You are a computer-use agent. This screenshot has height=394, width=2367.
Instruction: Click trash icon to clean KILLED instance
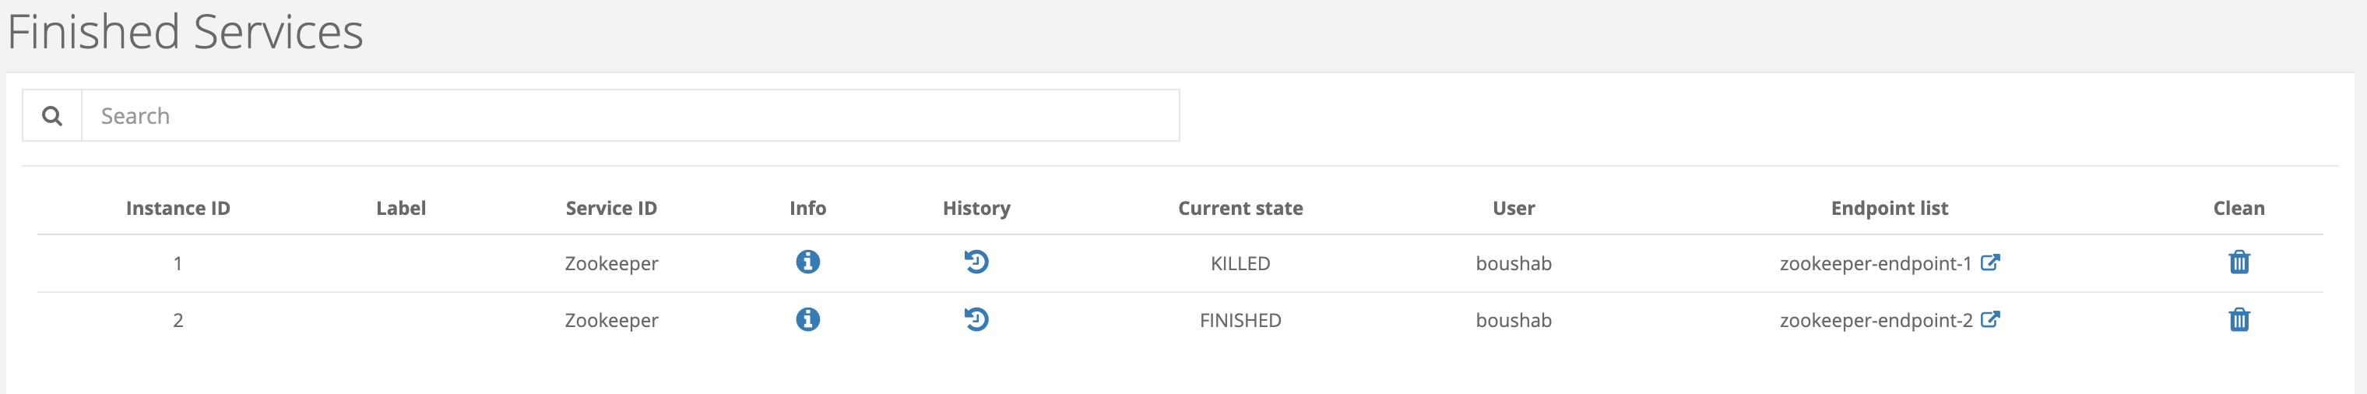(x=2239, y=262)
